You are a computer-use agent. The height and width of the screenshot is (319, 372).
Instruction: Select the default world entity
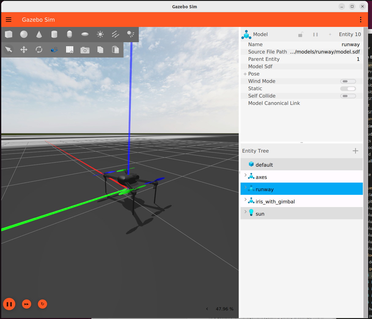pos(302,165)
